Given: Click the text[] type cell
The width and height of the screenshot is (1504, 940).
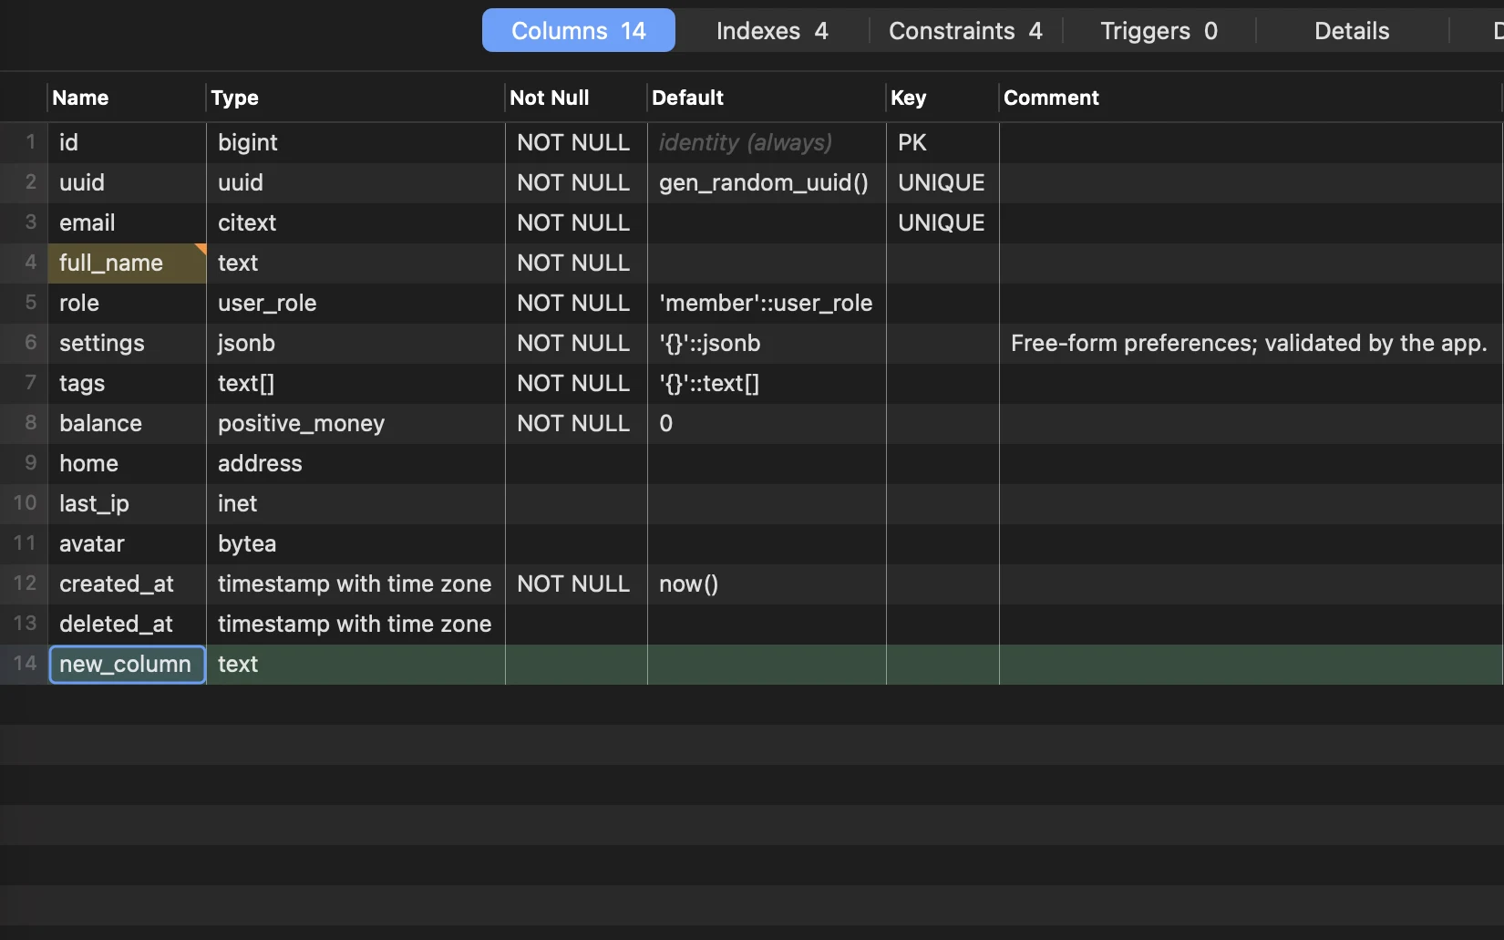Looking at the screenshot, I should (x=355, y=383).
